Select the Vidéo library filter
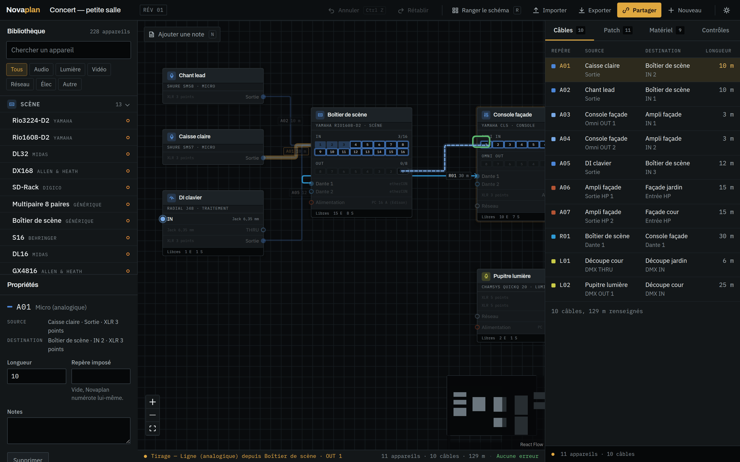This screenshot has width=740, height=462. [99, 69]
